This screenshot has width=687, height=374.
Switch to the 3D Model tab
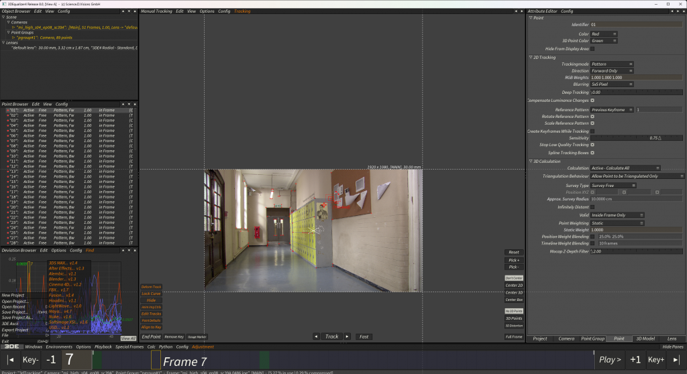tap(645, 338)
